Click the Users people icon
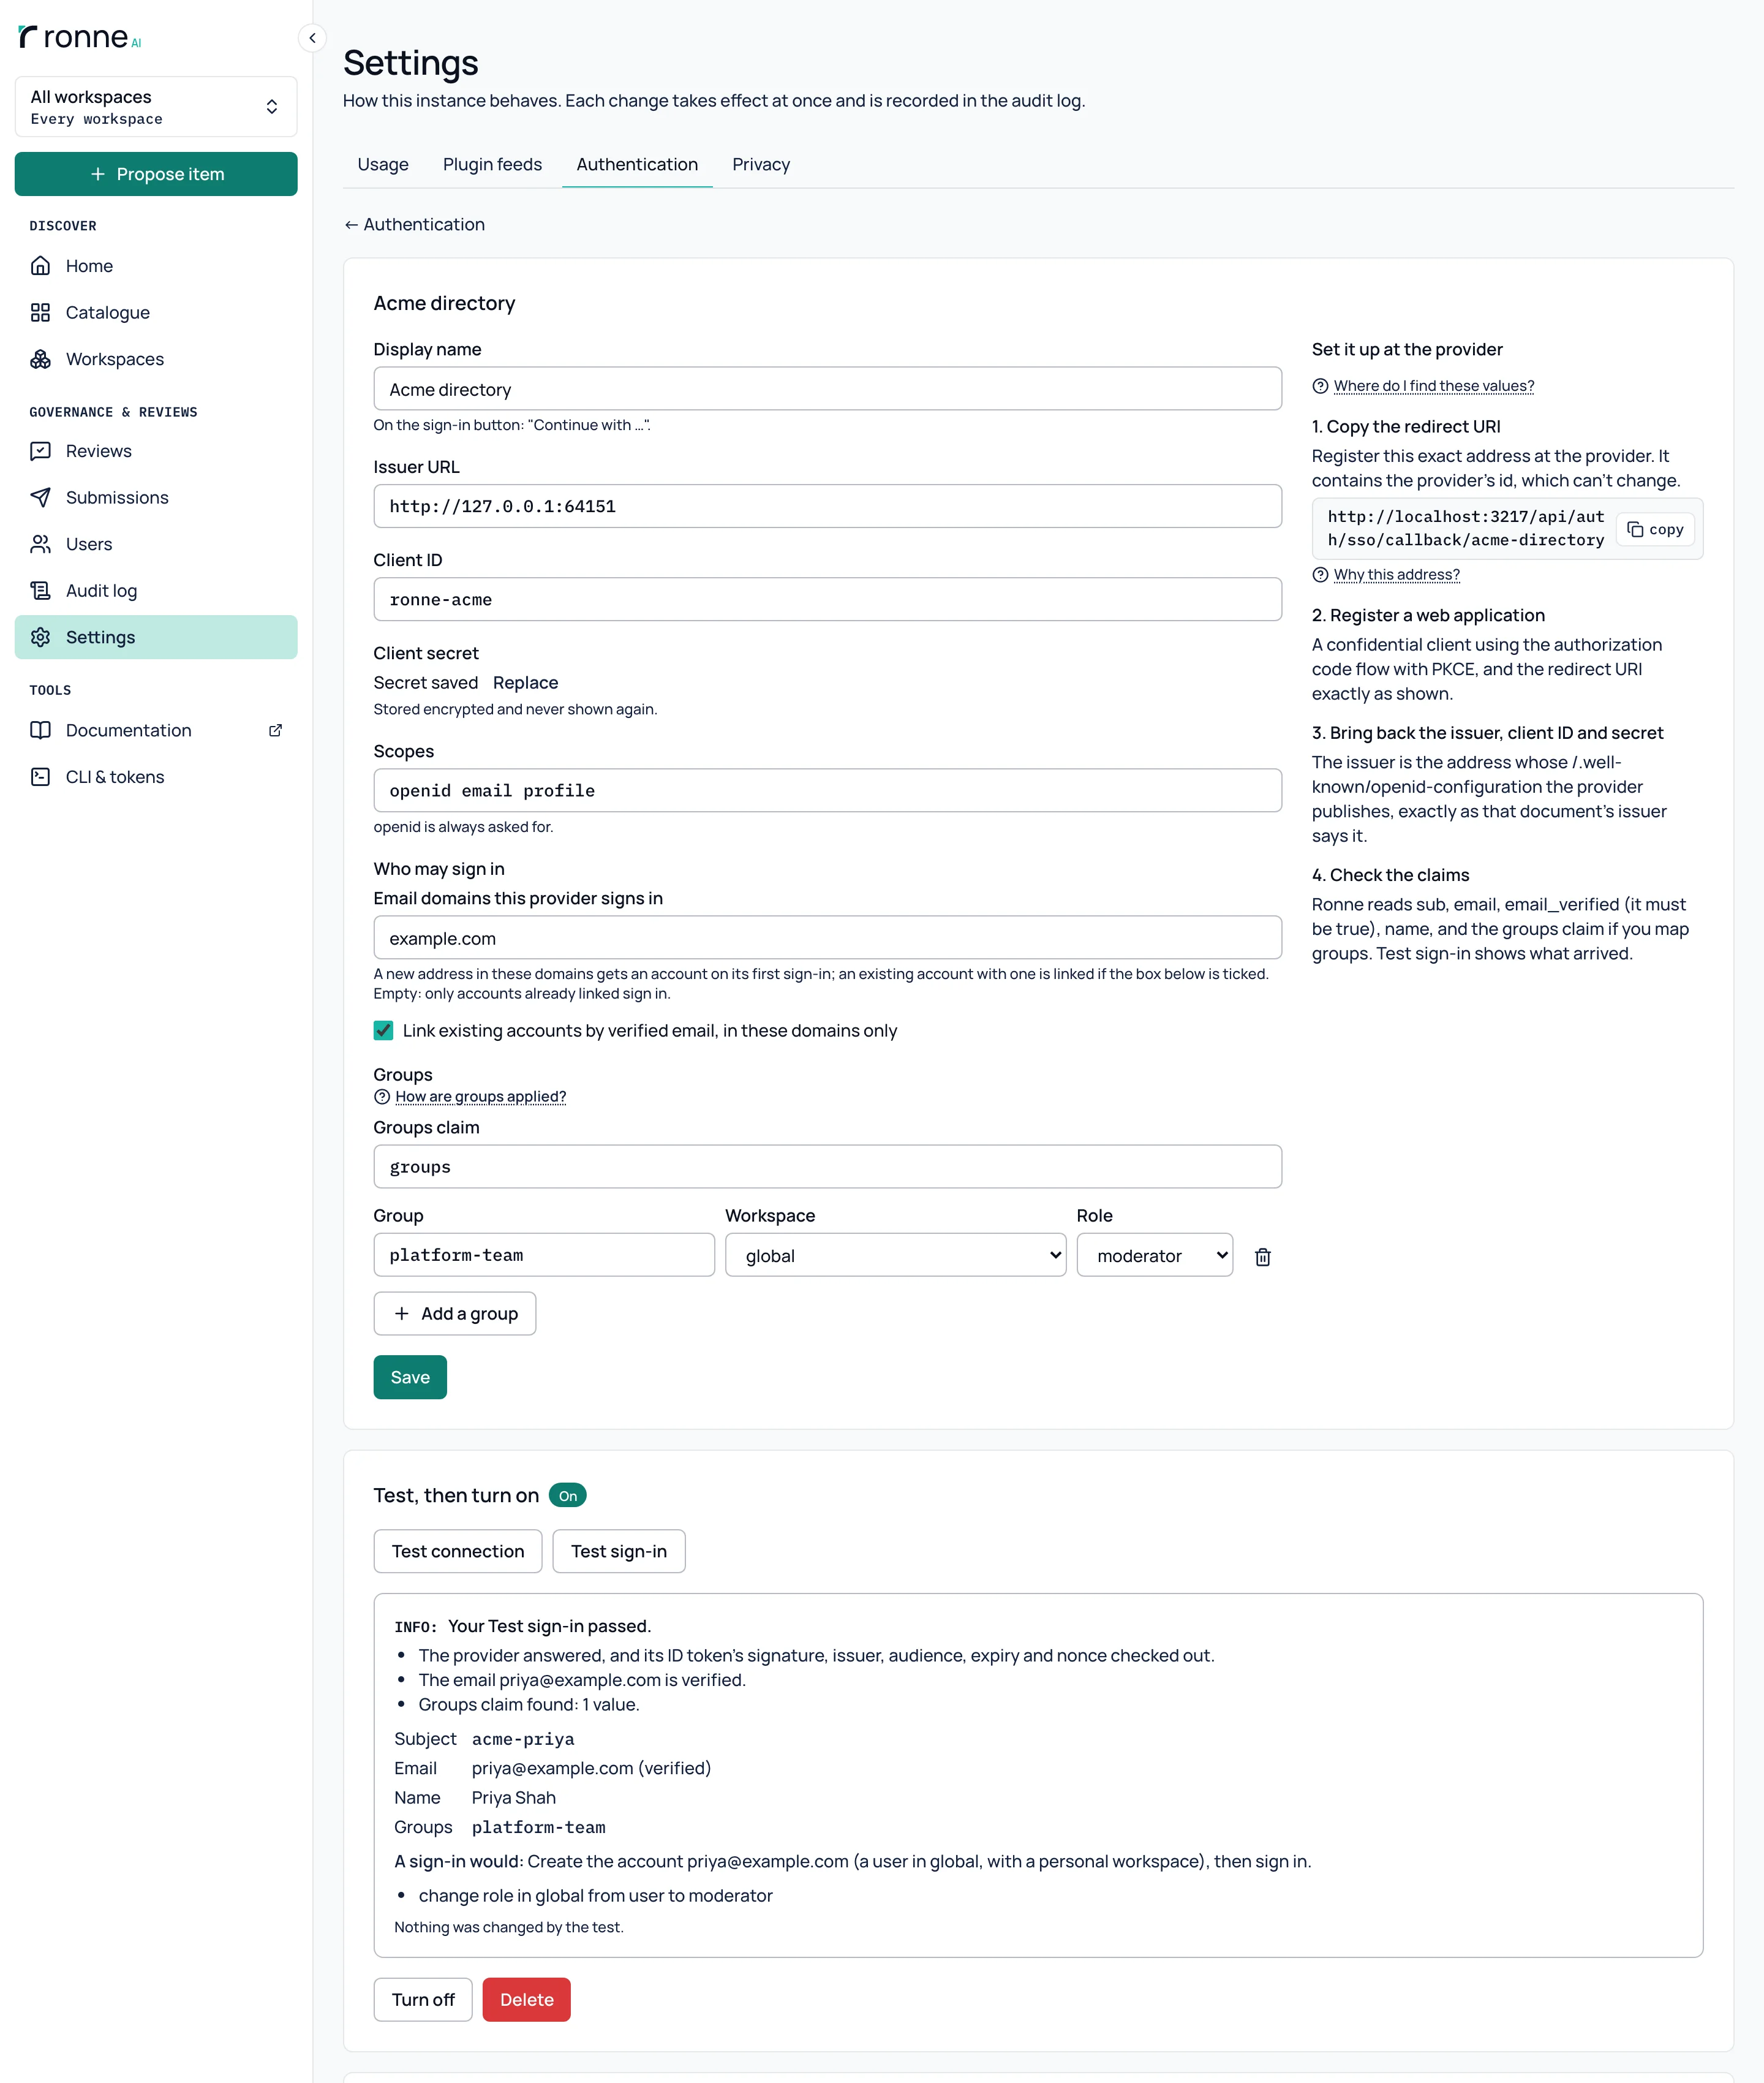The image size is (1764, 2083). pos(40,544)
